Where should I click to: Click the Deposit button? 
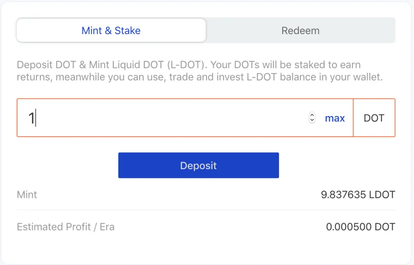198,165
